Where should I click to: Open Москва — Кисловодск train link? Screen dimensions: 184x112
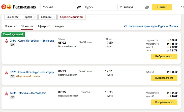pyautogui.click(x=32, y=93)
